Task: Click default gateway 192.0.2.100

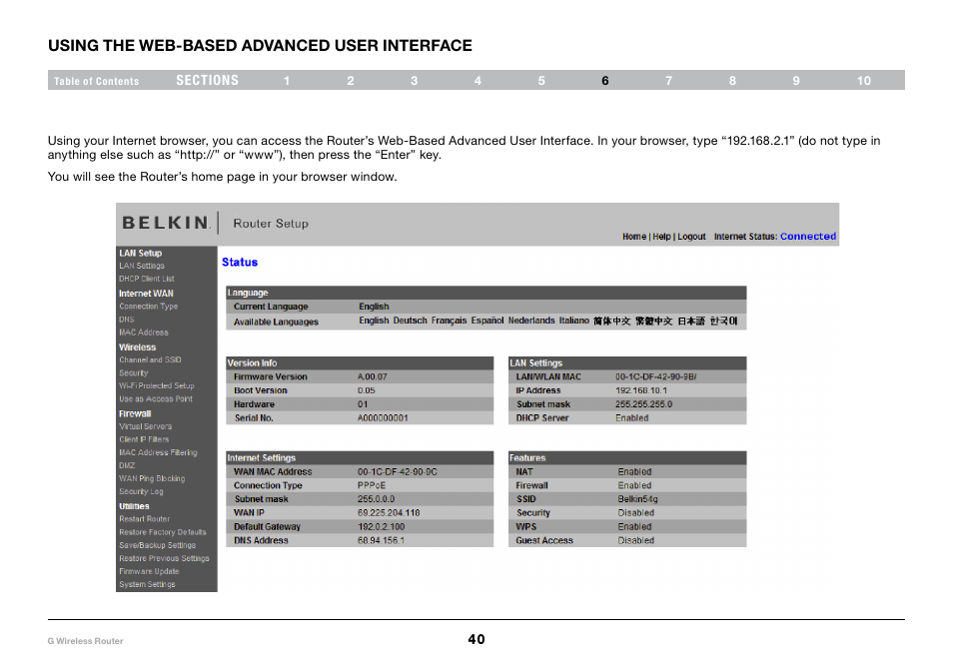Action: click(381, 526)
